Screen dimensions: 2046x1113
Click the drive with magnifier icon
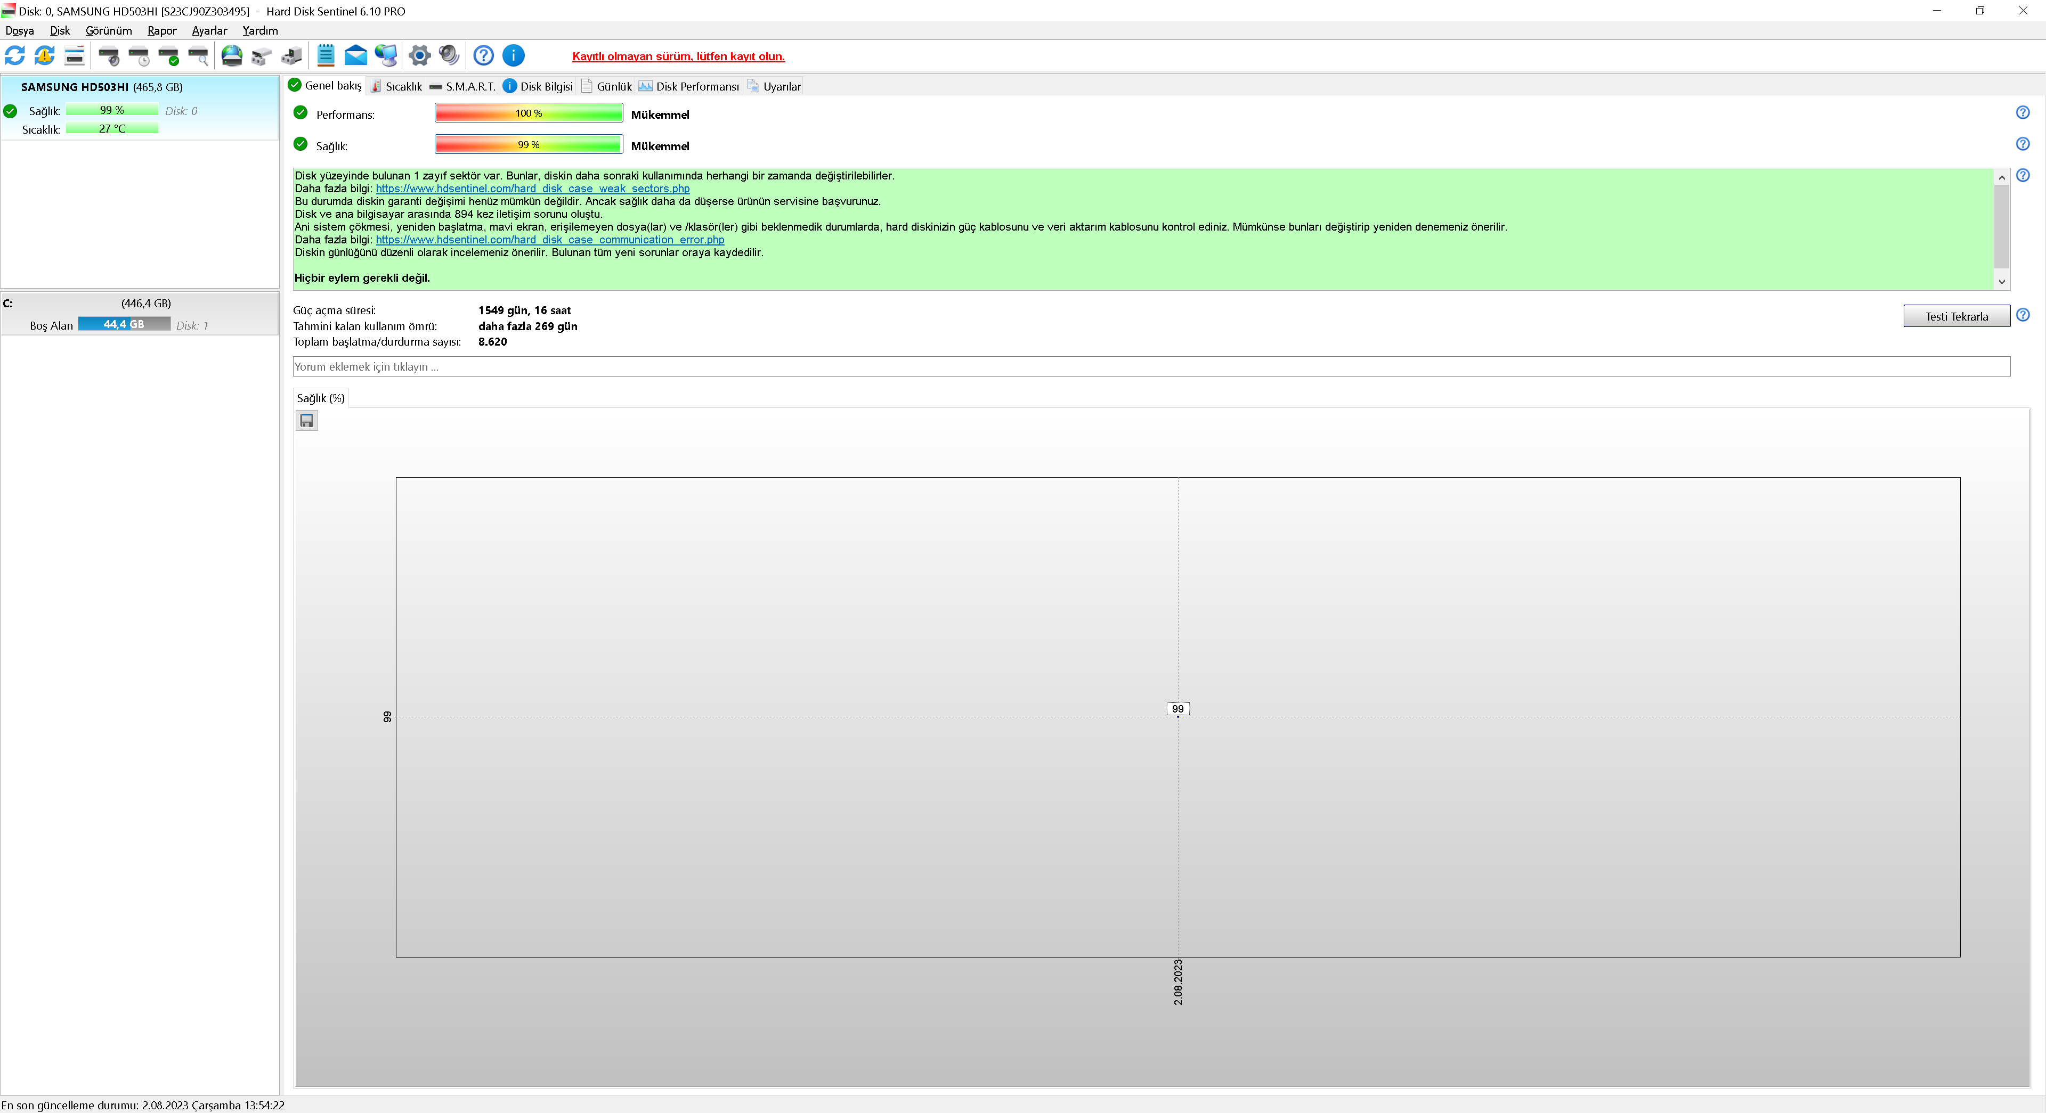coord(199,55)
